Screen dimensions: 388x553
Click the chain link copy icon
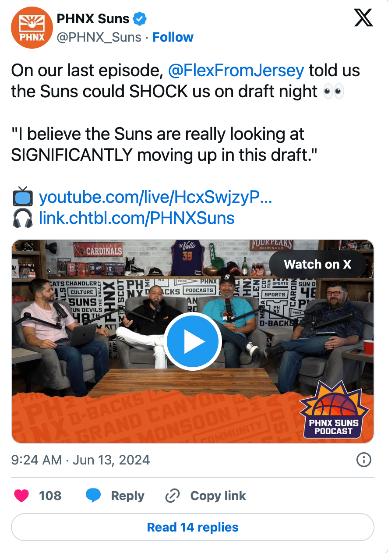[173, 496]
